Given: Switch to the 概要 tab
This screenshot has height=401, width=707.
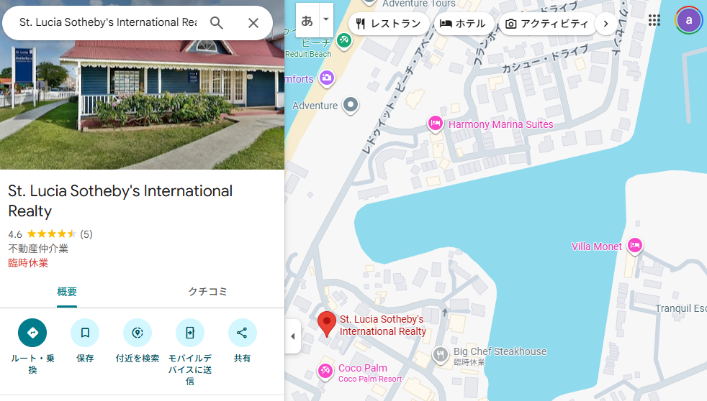Looking at the screenshot, I should pyautogui.click(x=67, y=292).
